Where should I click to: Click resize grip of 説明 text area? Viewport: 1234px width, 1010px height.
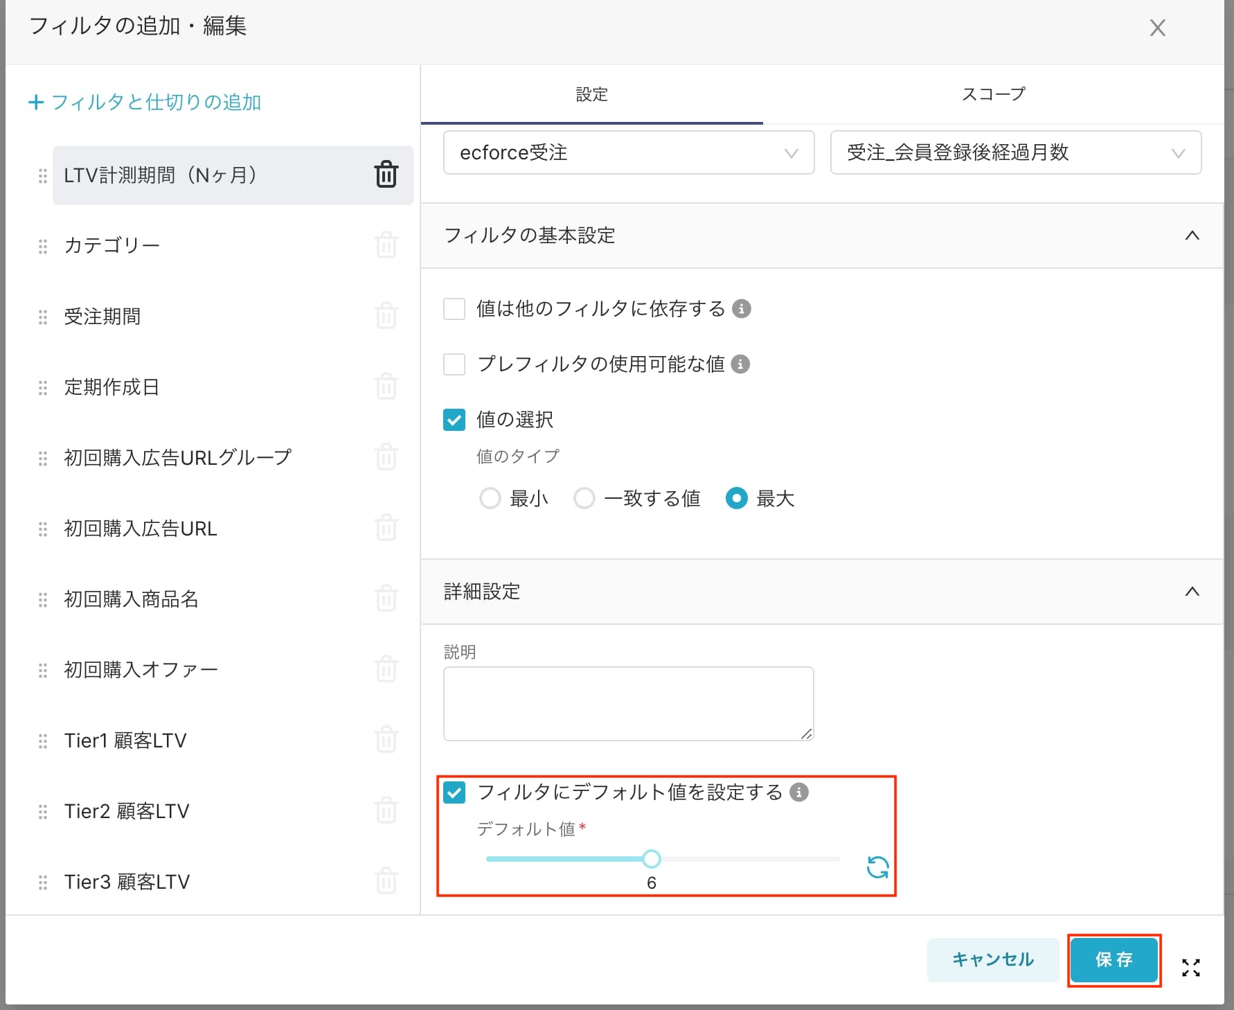[x=807, y=734]
